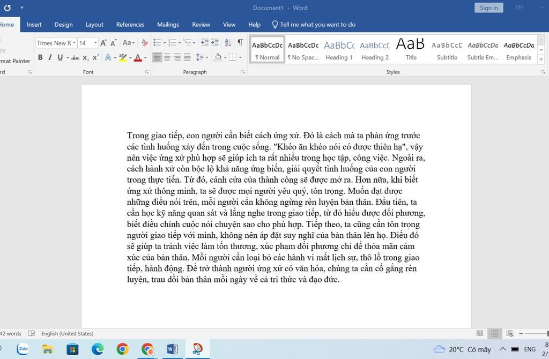
Task: Increase paragraph indent
Action: (x=214, y=43)
